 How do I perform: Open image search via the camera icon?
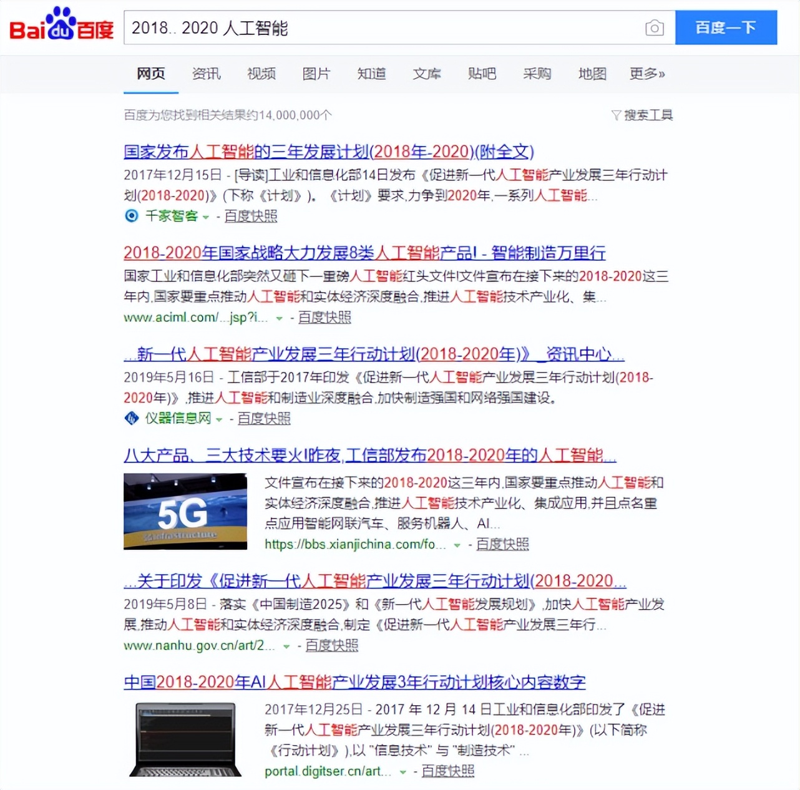[654, 27]
